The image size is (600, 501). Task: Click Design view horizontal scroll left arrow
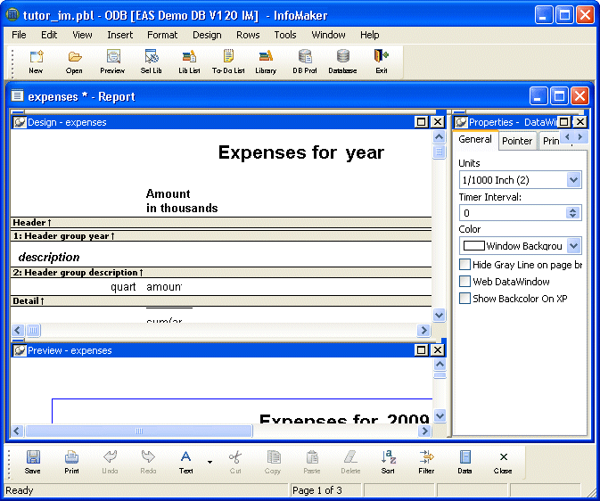tap(17, 330)
